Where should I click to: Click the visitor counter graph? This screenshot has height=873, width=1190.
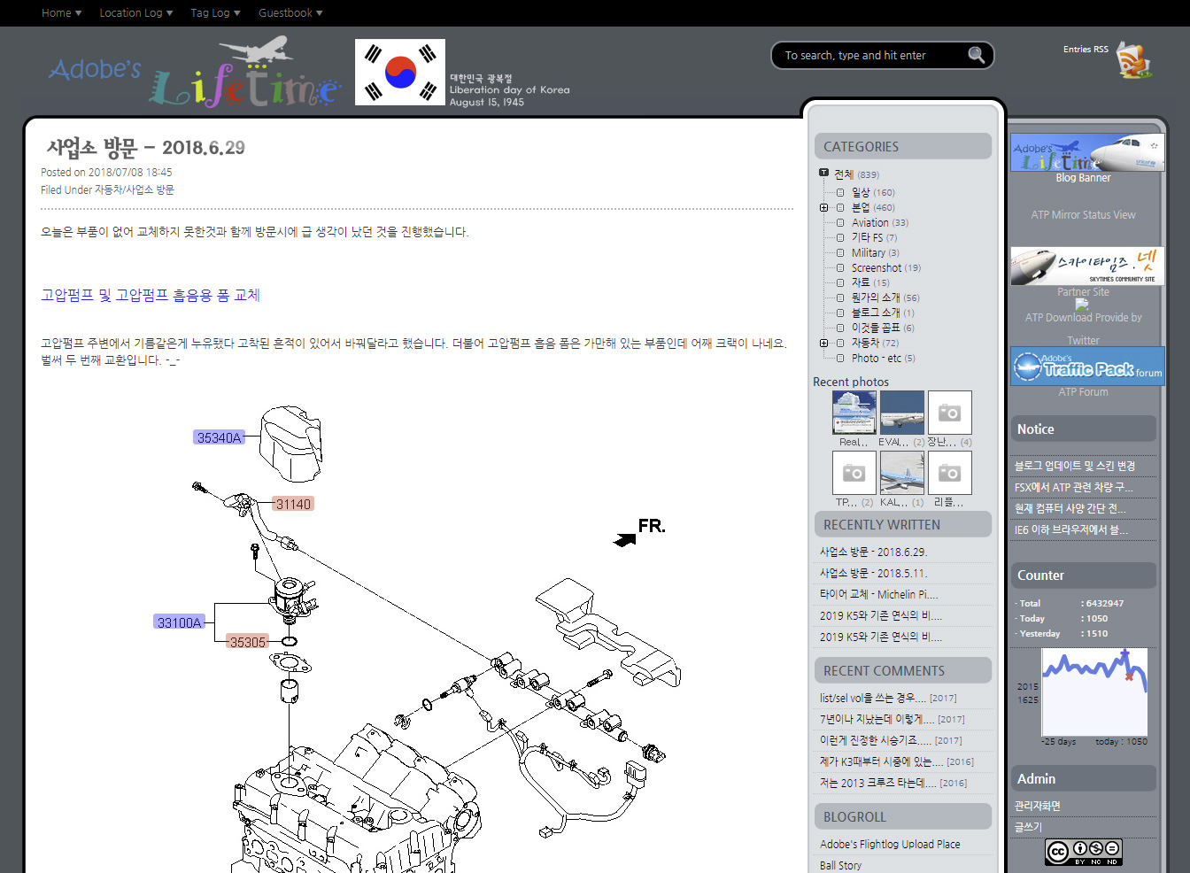pos(1094,692)
